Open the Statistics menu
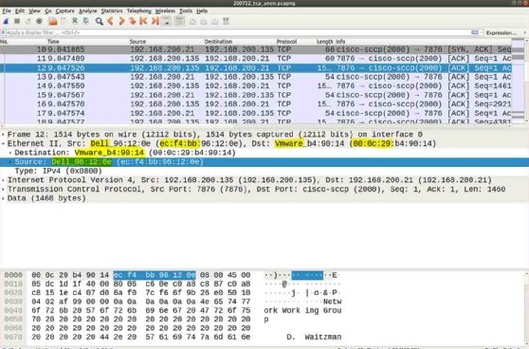 [x=112, y=11]
